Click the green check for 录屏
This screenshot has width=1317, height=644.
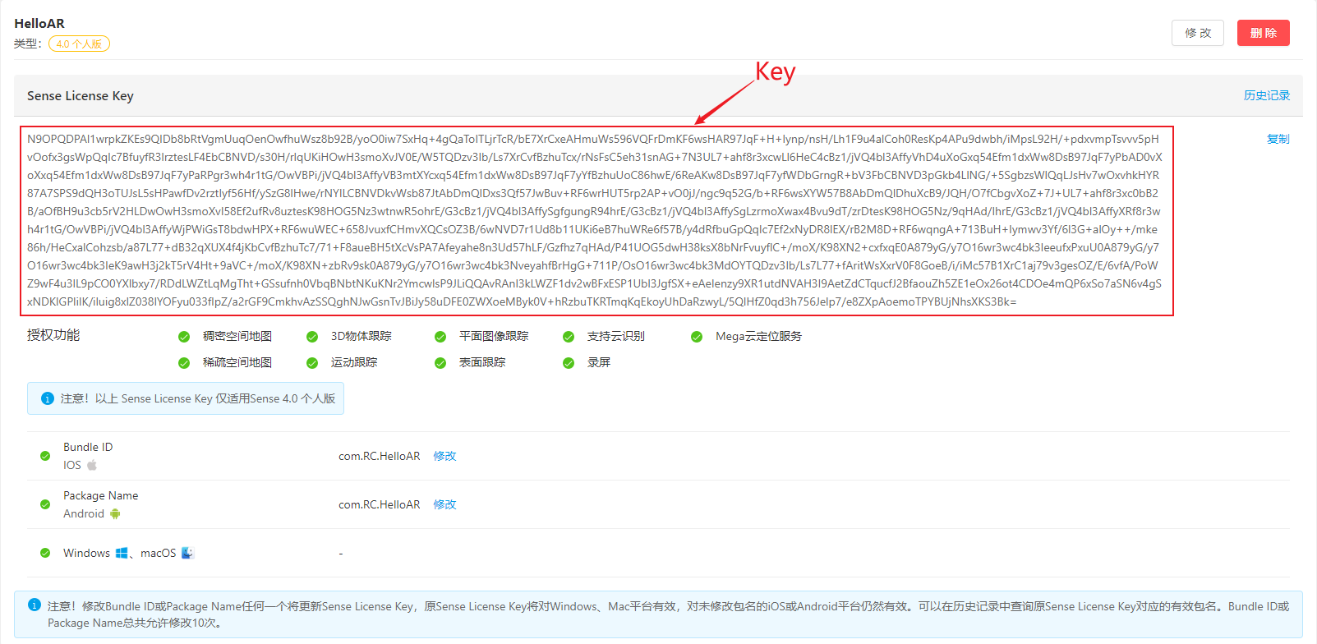click(569, 363)
